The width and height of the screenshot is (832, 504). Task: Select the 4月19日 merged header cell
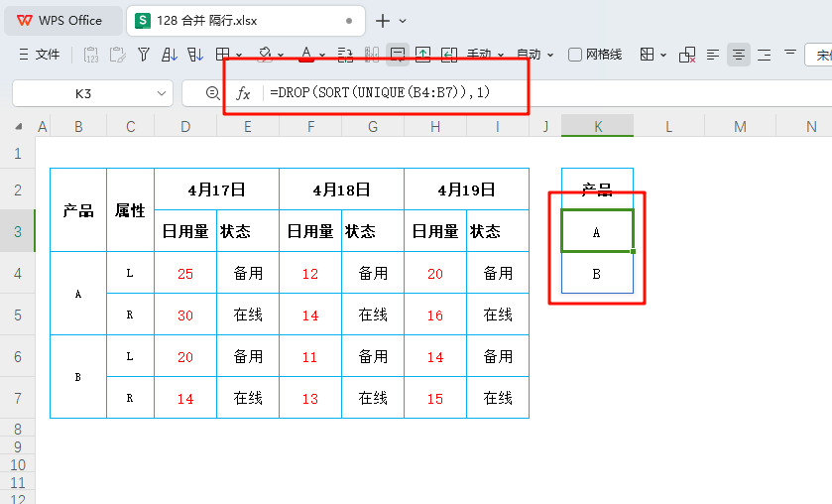point(466,189)
